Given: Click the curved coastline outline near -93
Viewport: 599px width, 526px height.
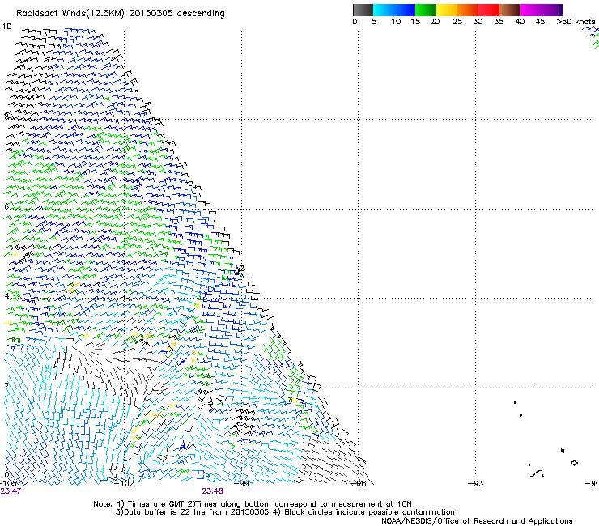Looking at the screenshot, I should point(537,474).
